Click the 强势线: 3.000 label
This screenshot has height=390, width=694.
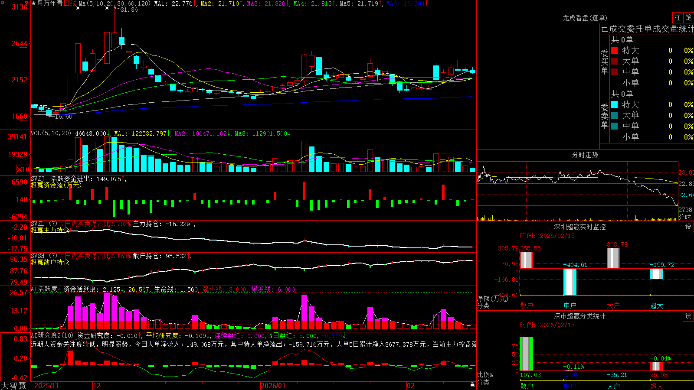pyautogui.click(x=225, y=289)
